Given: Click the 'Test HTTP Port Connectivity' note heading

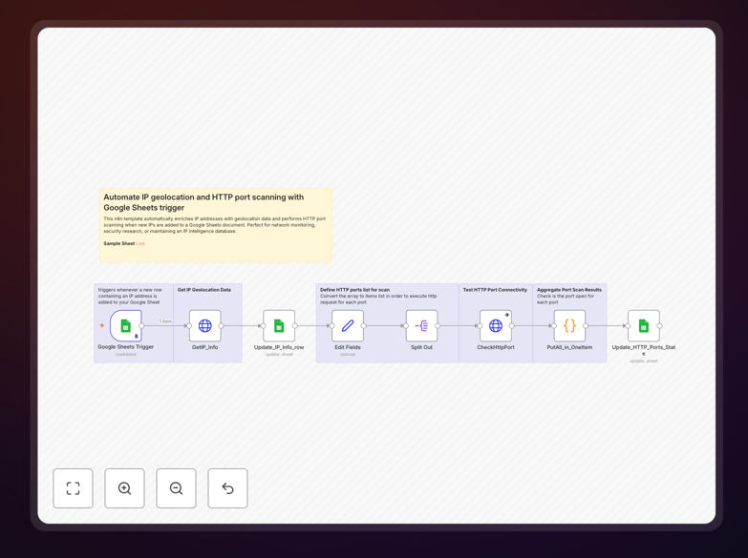Looking at the screenshot, I should click(x=495, y=290).
